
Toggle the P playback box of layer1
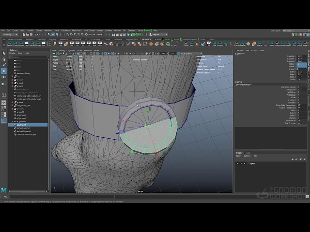[x=241, y=163]
